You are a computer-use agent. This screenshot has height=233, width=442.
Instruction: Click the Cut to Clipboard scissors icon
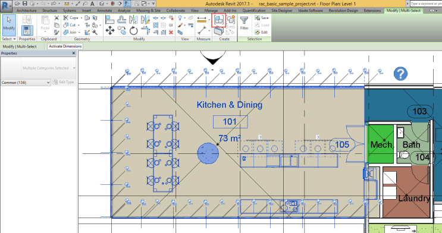point(57,18)
